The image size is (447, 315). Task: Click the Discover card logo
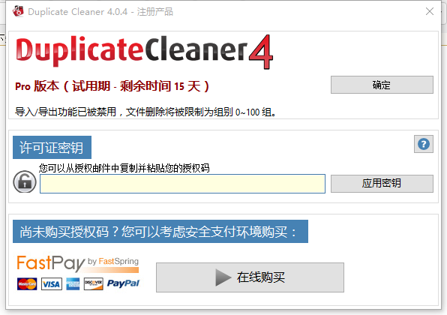coord(94,284)
